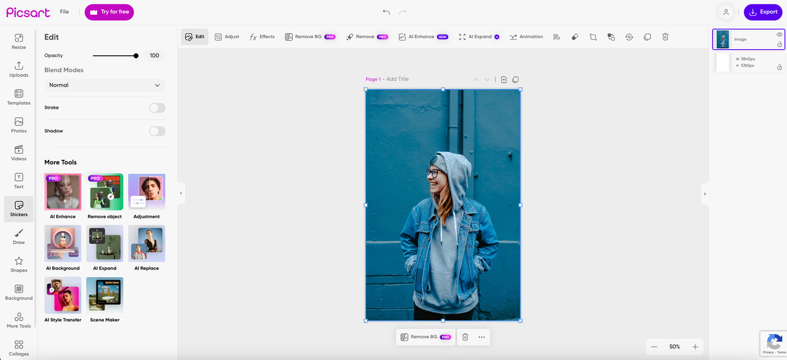Open the Templates panel
Screen dimensions: 787x360
point(18,97)
